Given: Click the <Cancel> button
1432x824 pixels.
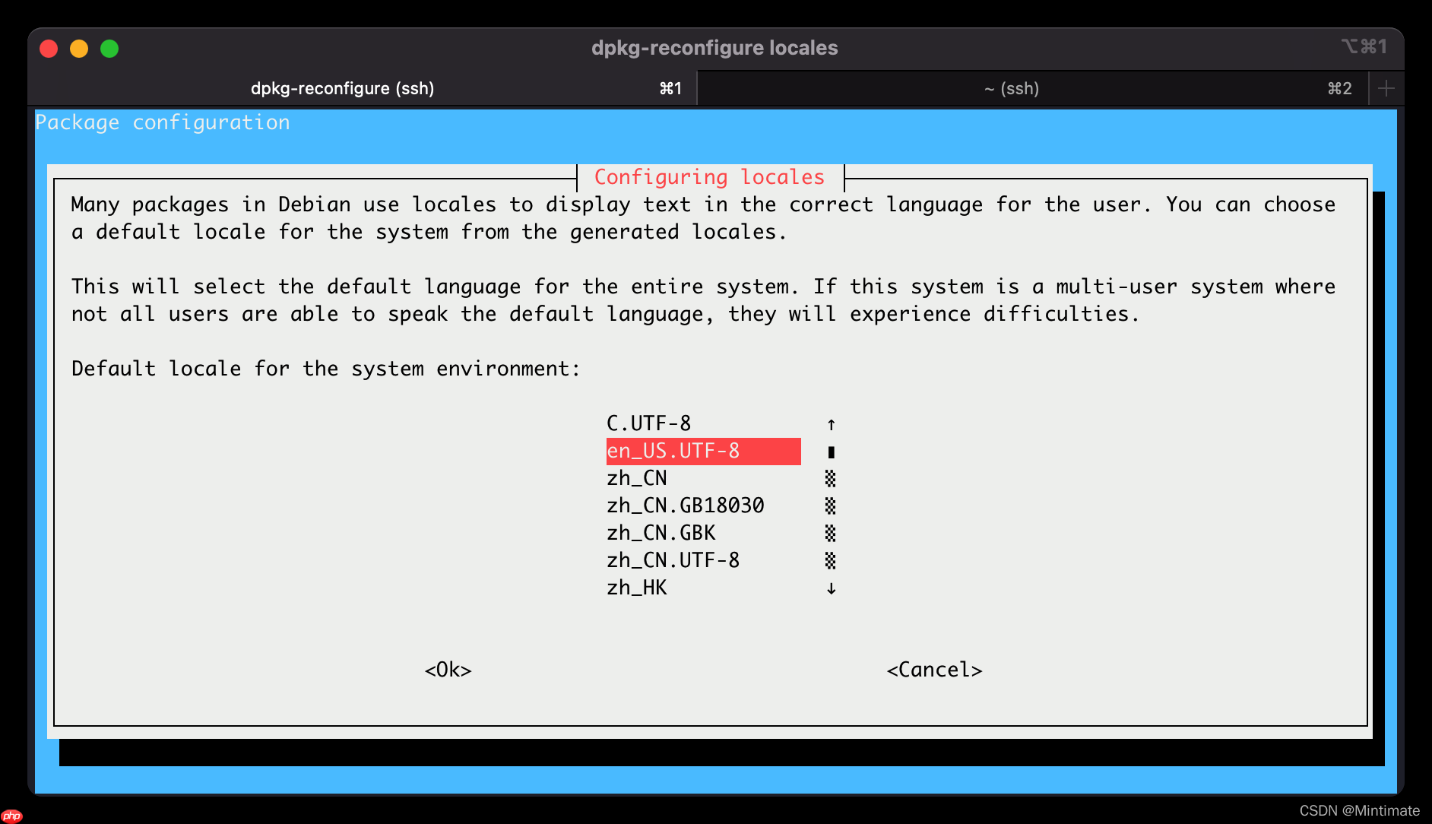Looking at the screenshot, I should (934, 670).
